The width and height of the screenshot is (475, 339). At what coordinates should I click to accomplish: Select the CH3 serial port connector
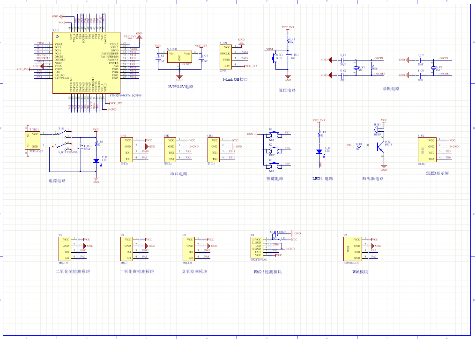215,149
